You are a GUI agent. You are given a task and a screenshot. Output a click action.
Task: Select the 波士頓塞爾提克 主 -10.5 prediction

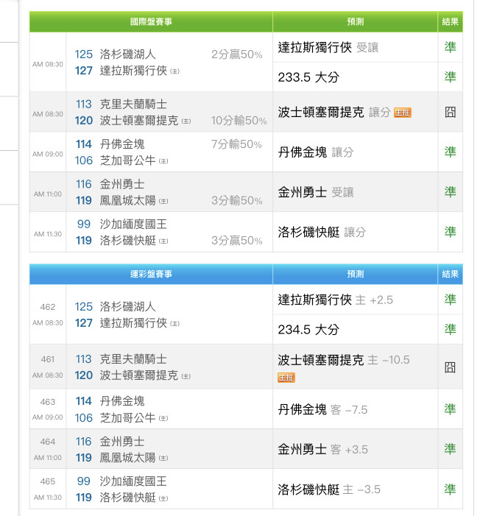click(344, 360)
